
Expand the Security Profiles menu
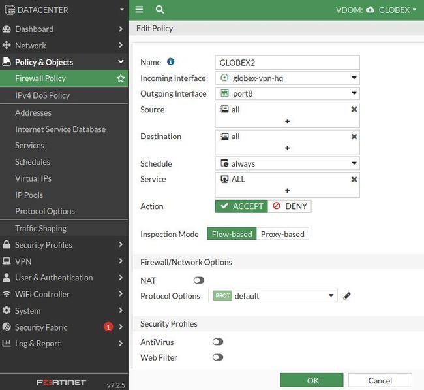63,245
